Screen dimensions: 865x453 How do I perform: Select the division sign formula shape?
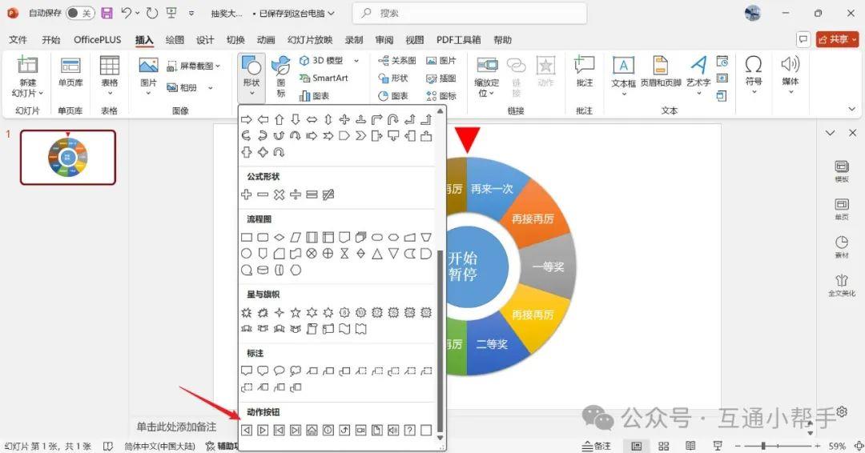(x=296, y=194)
